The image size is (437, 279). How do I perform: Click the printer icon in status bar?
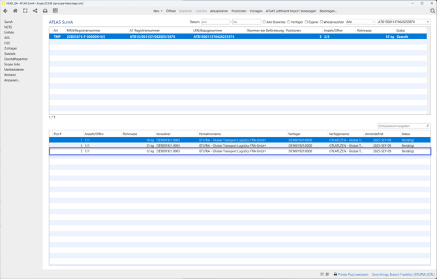click(x=335, y=274)
